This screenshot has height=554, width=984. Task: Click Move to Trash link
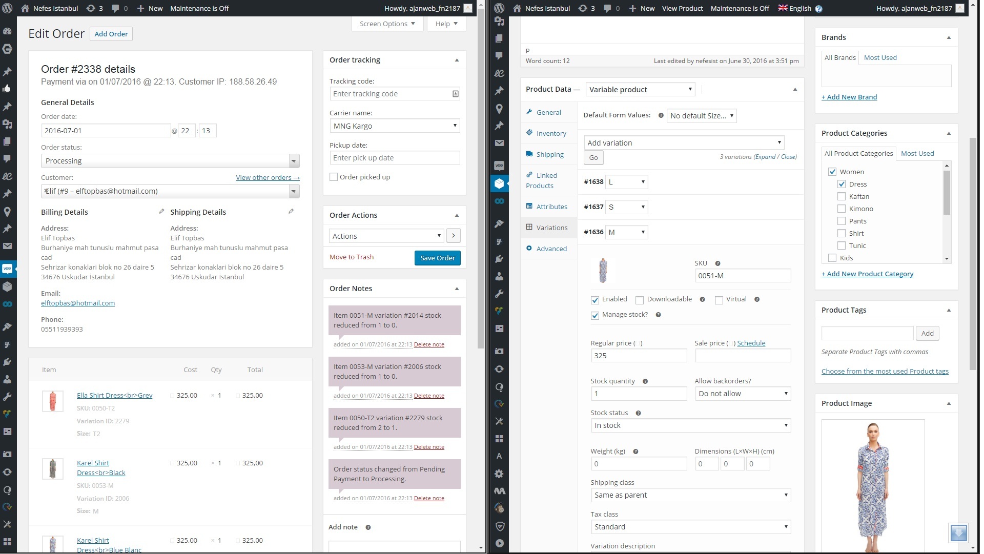[352, 257]
